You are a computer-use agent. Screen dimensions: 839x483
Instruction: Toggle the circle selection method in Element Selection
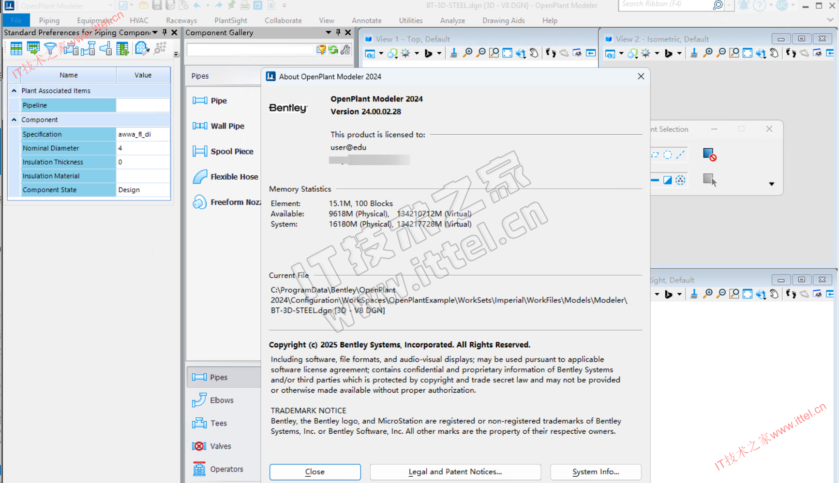point(668,155)
